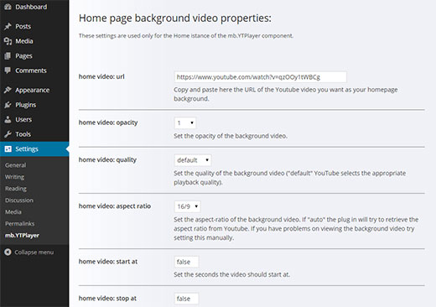Viewport: 436px width, 307px height.
Task: Open the Users menu label
Action: point(23,119)
